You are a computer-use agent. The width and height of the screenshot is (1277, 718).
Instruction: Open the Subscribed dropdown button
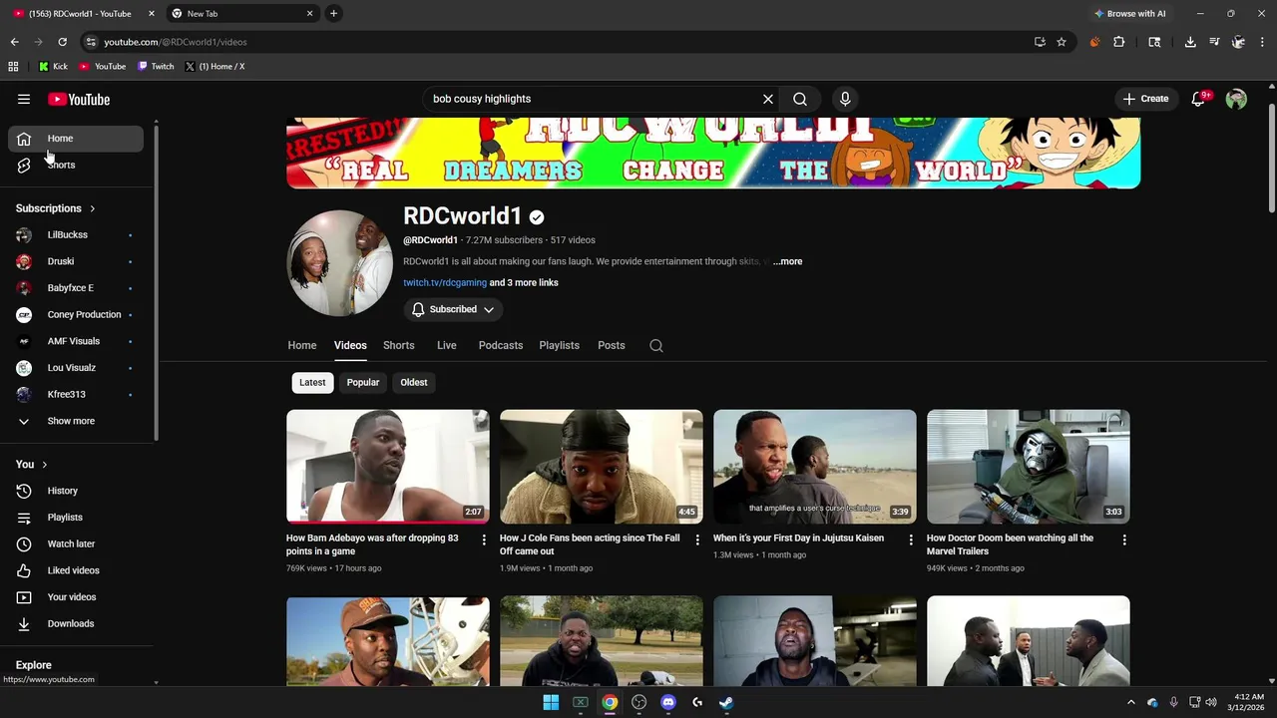click(x=453, y=309)
